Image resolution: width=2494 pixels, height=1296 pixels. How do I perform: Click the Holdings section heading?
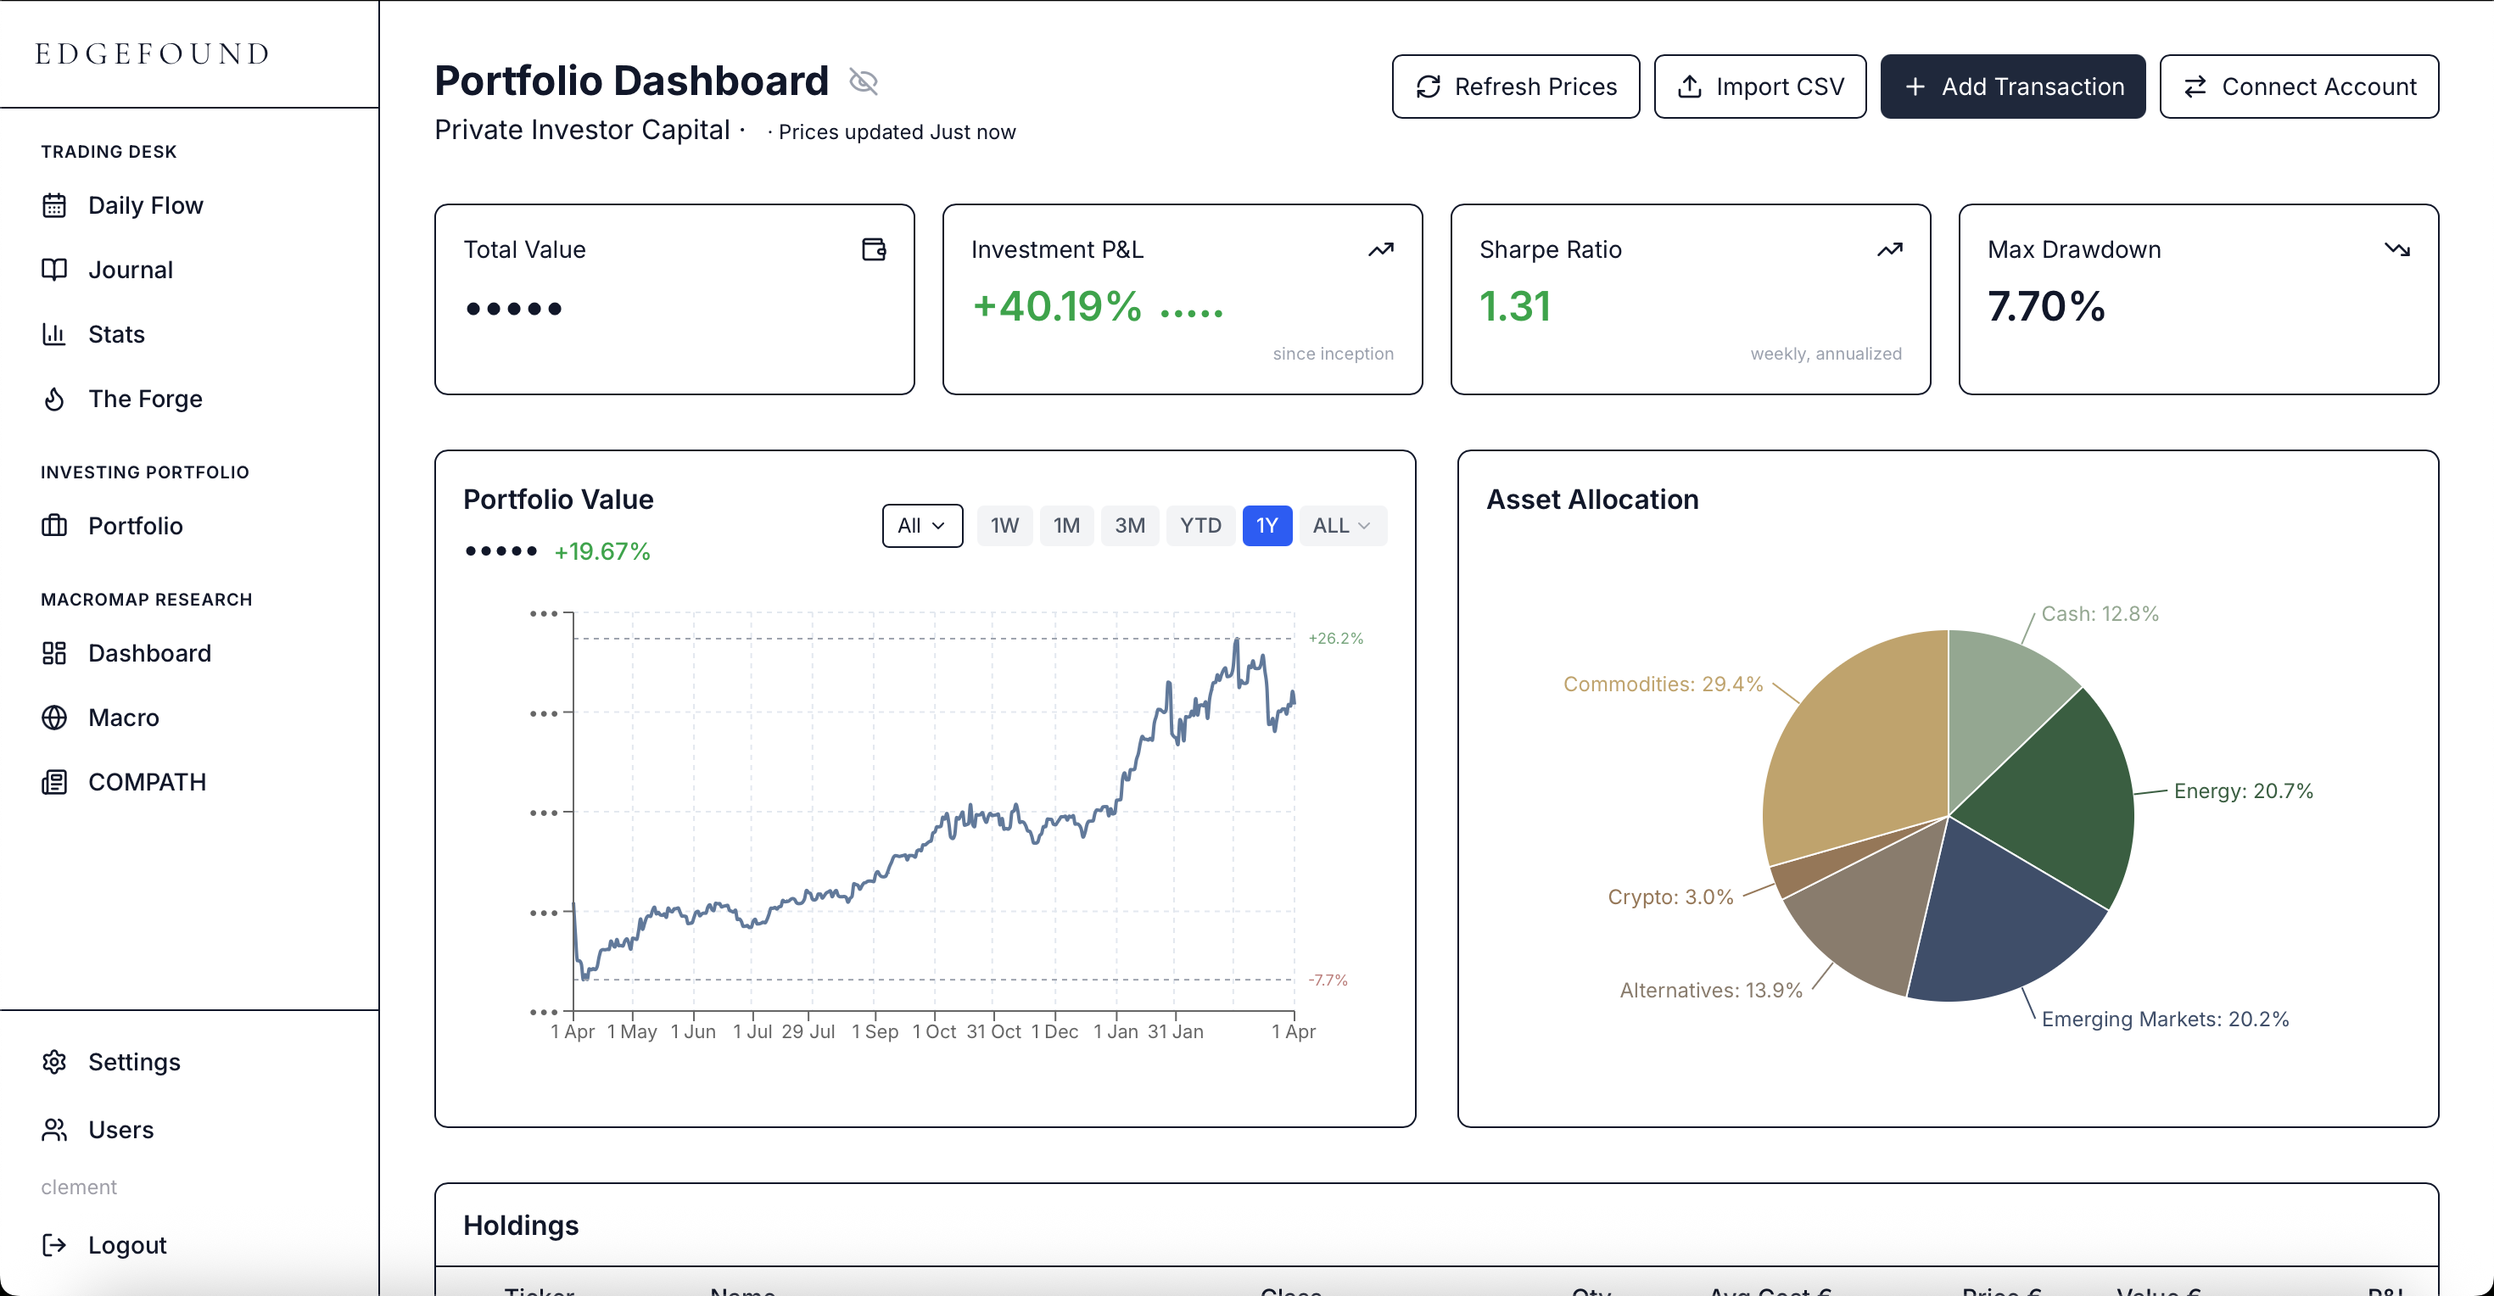click(x=521, y=1226)
